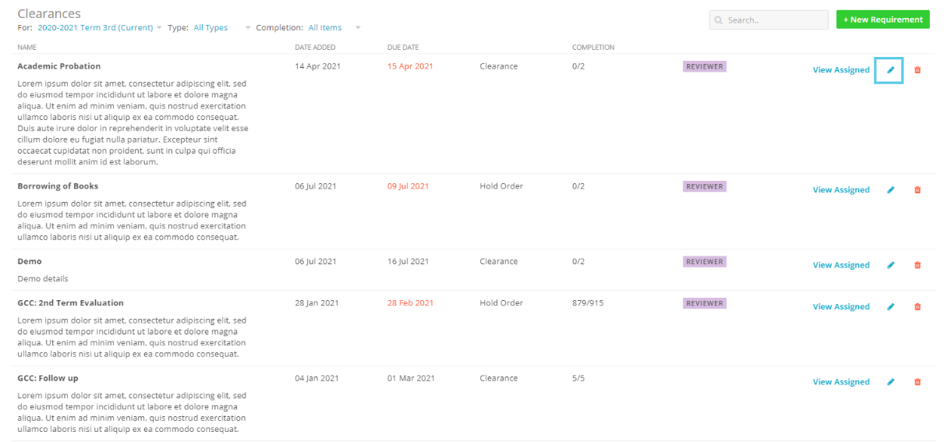
Task: Edit the GCC: Follow up requirement
Action: pyautogui.click(x=890, y=382)
